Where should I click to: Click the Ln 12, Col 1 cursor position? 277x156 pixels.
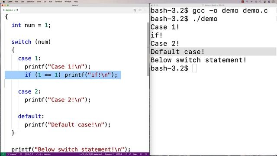[91, 154]
